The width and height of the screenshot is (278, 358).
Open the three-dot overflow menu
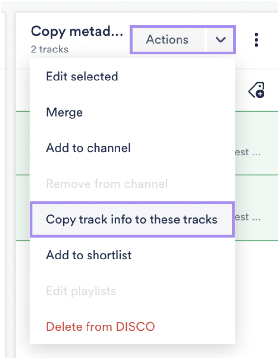pyautogui.click(x=256, y=40)
